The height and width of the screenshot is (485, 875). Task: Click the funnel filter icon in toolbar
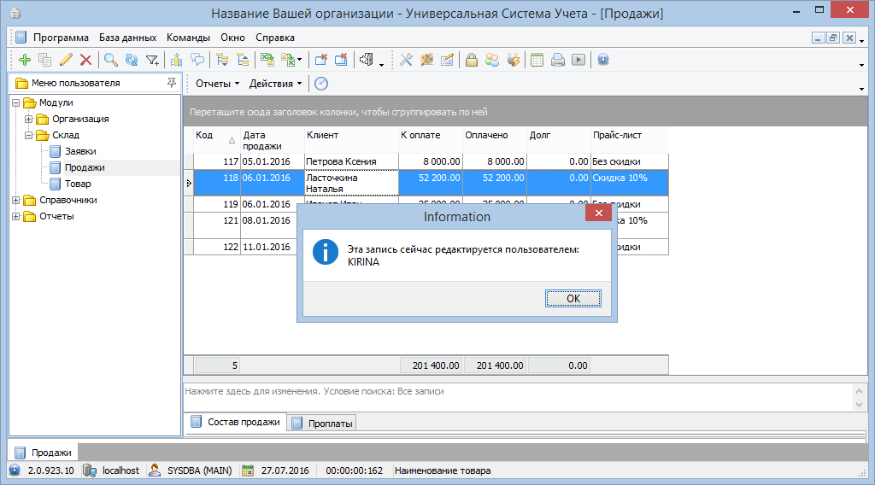[x=152, y=60]
